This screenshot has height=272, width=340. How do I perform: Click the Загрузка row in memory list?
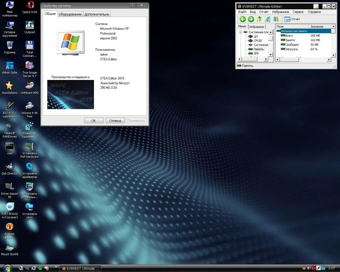(x=304, y=49)
